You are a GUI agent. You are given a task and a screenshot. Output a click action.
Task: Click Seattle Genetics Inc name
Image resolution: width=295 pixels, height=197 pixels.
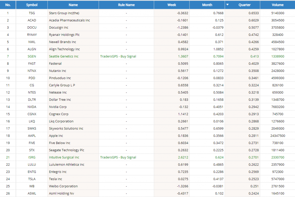coord(64,56)
